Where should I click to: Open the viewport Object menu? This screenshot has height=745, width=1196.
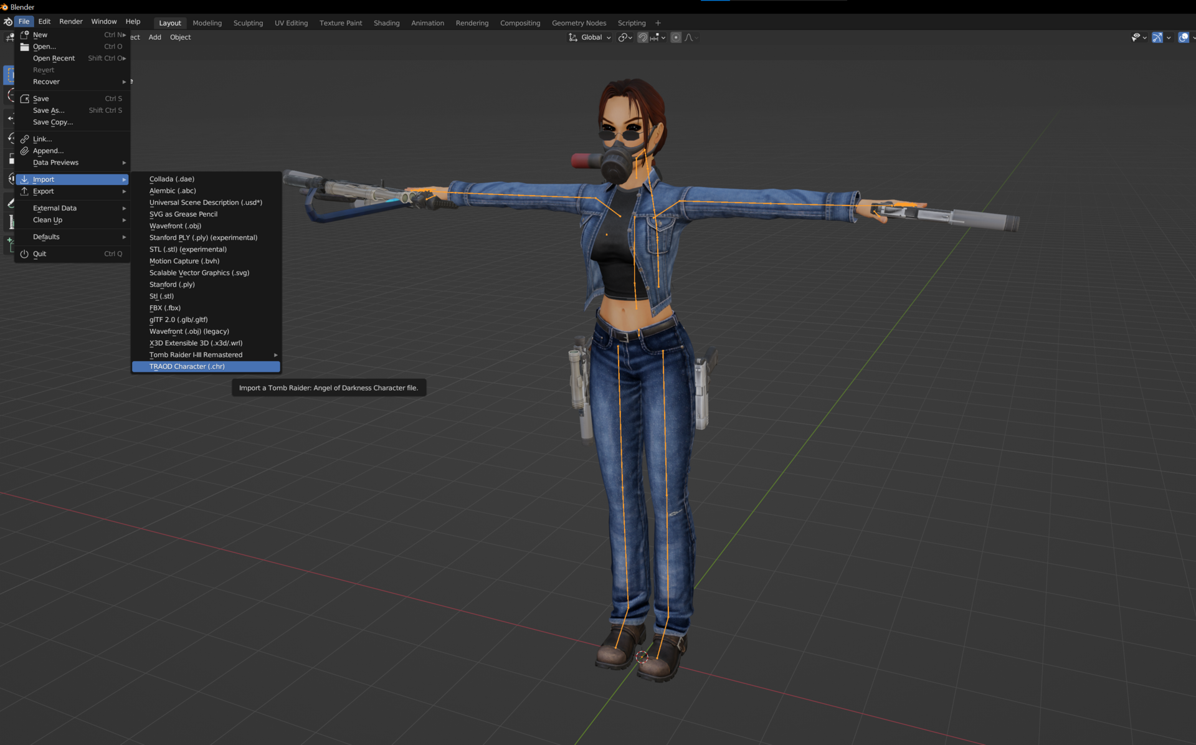(x=180, y=37)
